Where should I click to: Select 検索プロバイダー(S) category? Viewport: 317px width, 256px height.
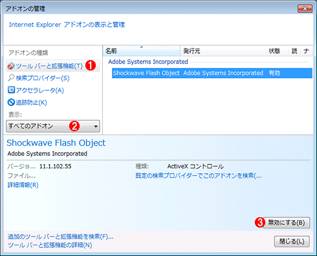[43, 78]
